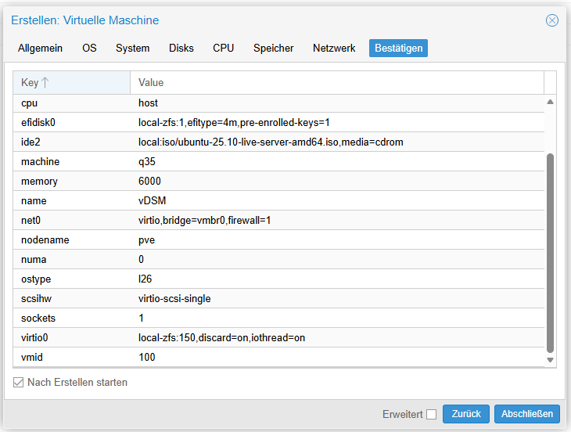Click the scrollbar up arrow
The height and width of the screenshot is (432, 571).
click(x=550, y=102)
